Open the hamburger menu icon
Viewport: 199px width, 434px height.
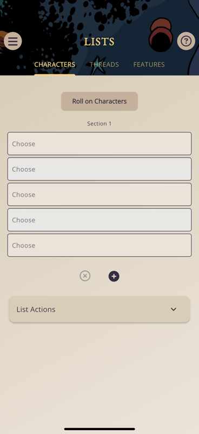pos(12,41)
